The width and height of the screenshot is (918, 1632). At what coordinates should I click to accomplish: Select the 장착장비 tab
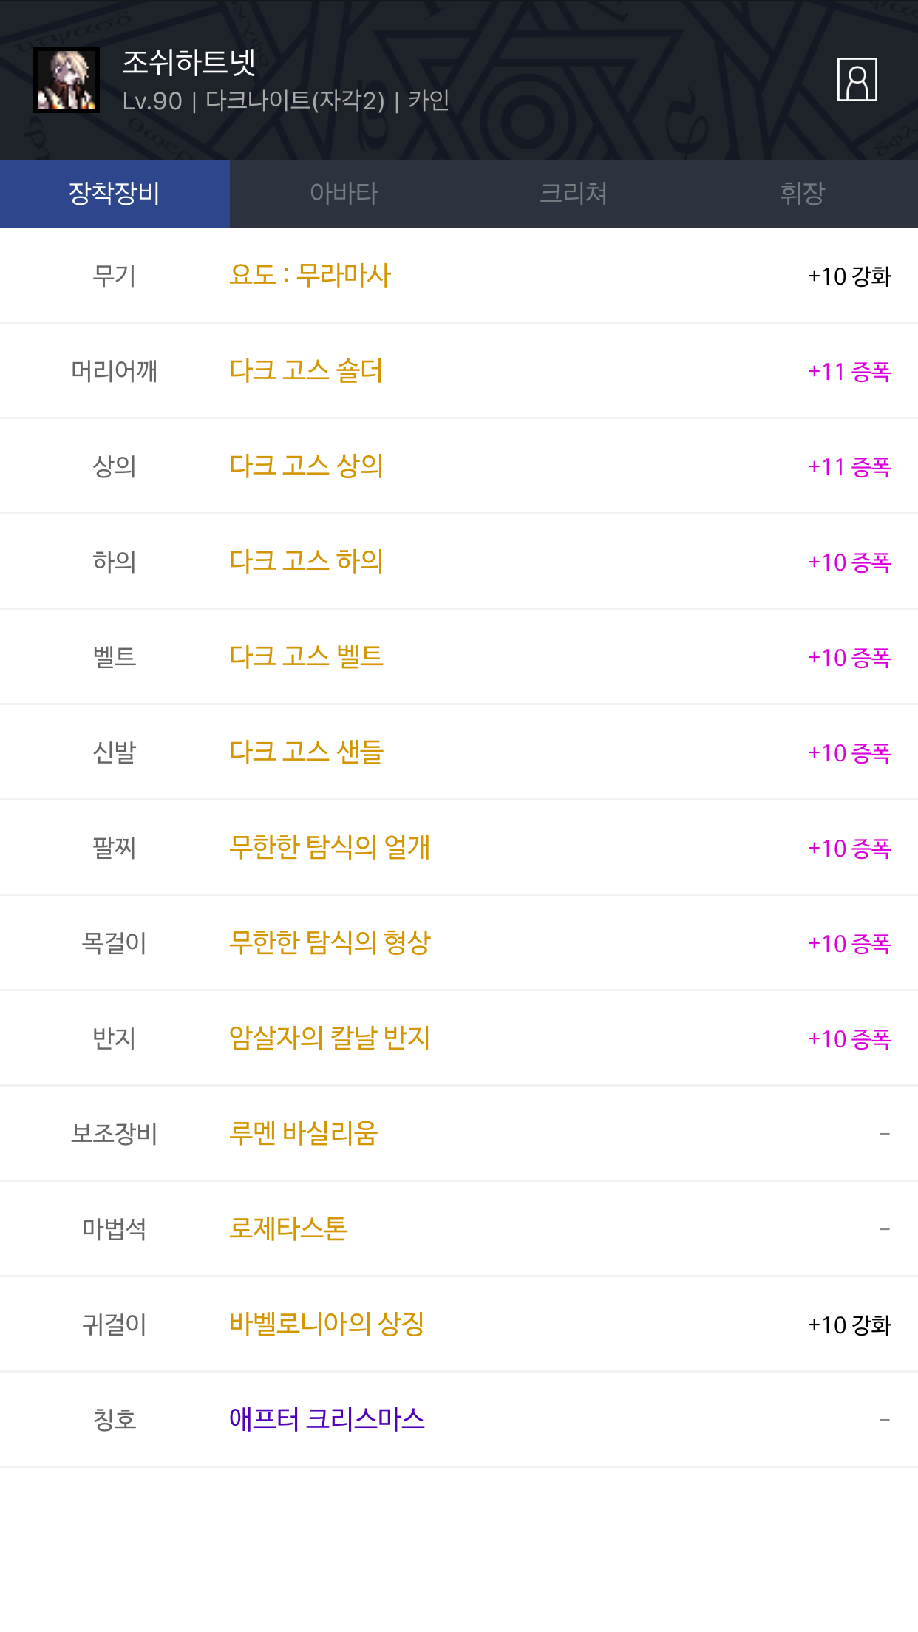point(115,194)
